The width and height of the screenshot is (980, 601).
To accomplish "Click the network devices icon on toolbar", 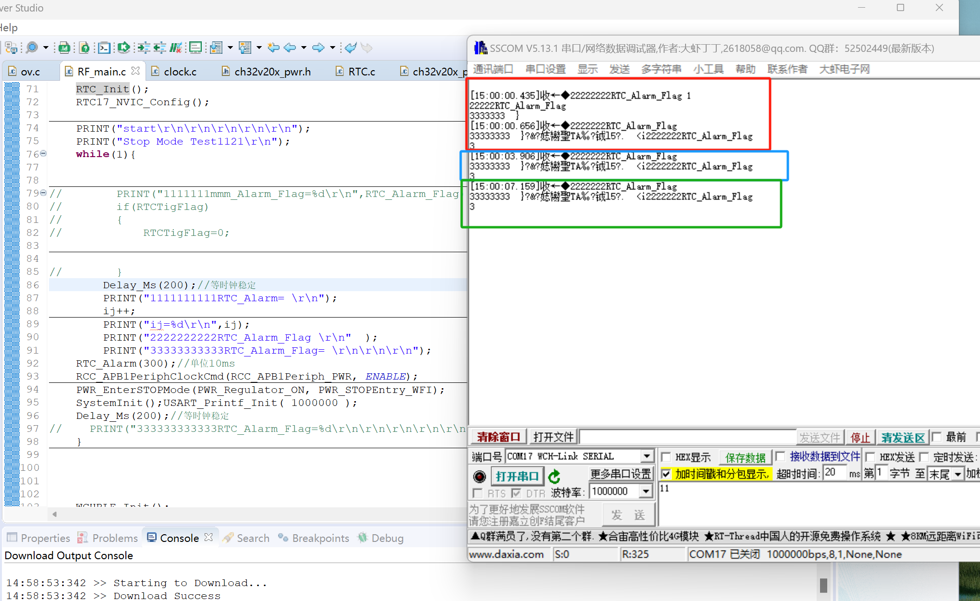I will pos(12,48).
